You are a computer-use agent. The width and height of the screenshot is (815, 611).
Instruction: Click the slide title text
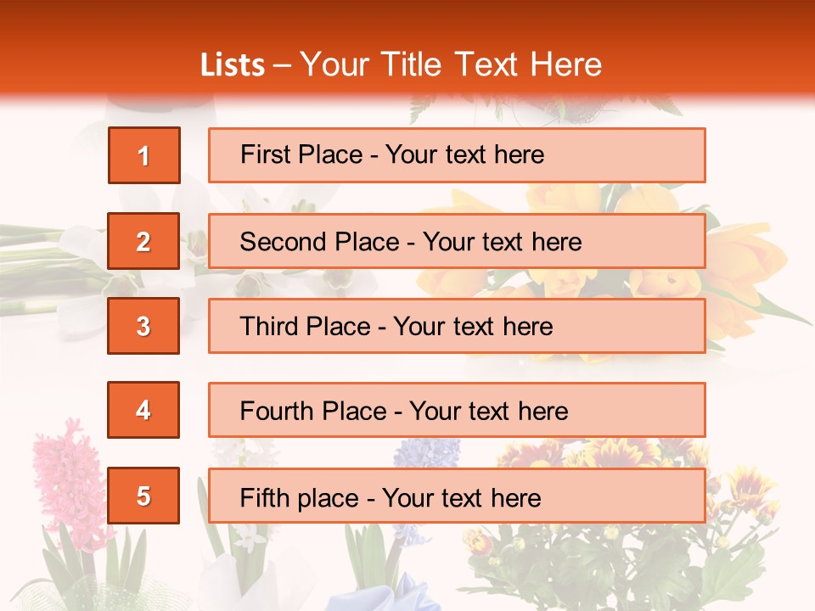click(401, 64)
